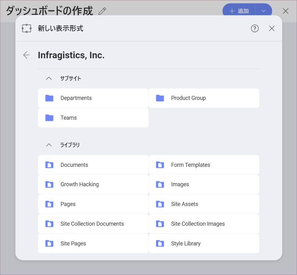Collapse the サブサイト section chevron

pyautogui.click(x=49, y=78)
